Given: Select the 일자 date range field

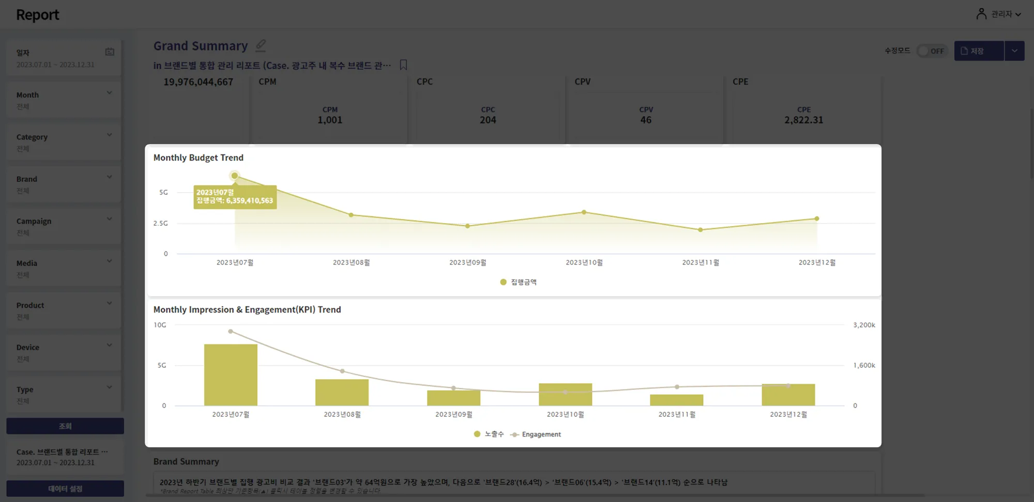Looking at the screenshot, I should [x=64, y=58].
